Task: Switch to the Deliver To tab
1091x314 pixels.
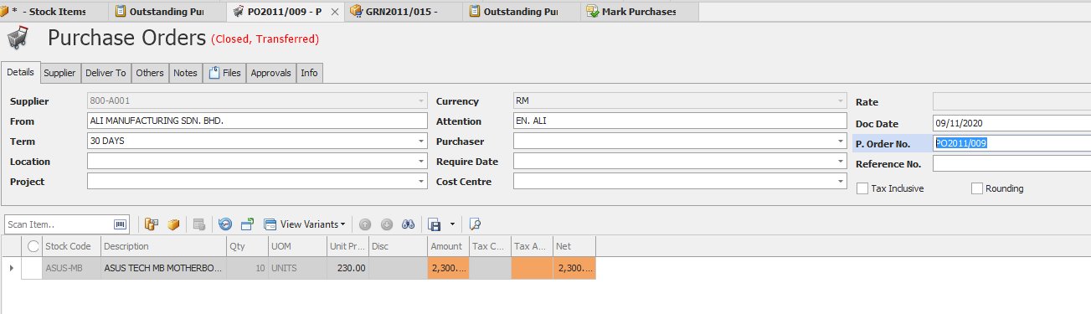Action: click(105, 73)
